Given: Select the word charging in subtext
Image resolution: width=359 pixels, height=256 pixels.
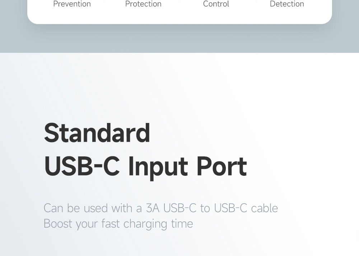Looking at the screenshot, I should (x=145, y=224).
